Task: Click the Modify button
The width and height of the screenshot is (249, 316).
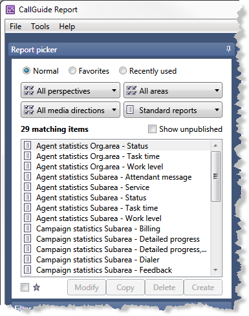Action: pyautogui.click(x=87, y=288)
